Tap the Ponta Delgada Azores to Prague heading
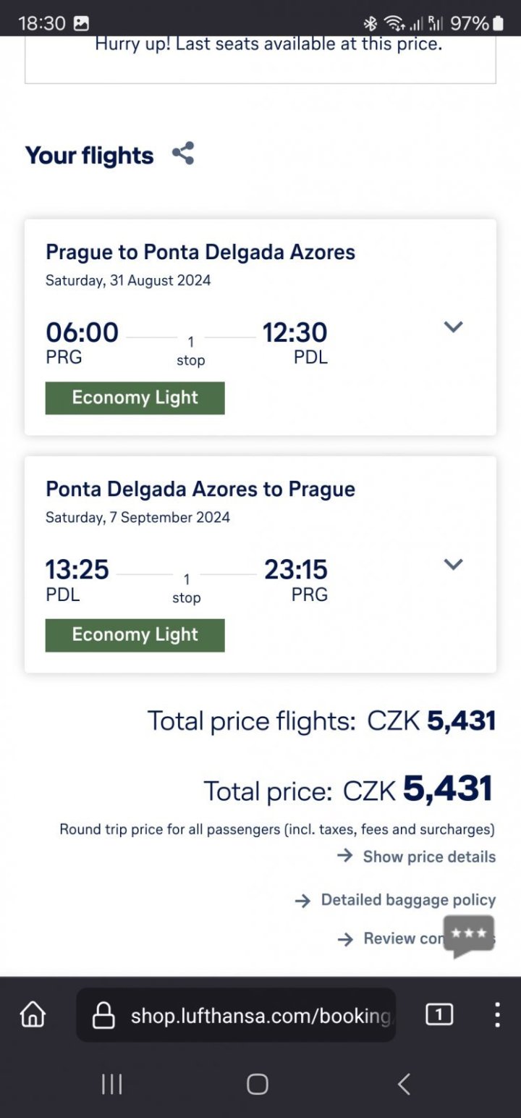Screen dimensions: 521x1118 point(200,489)
